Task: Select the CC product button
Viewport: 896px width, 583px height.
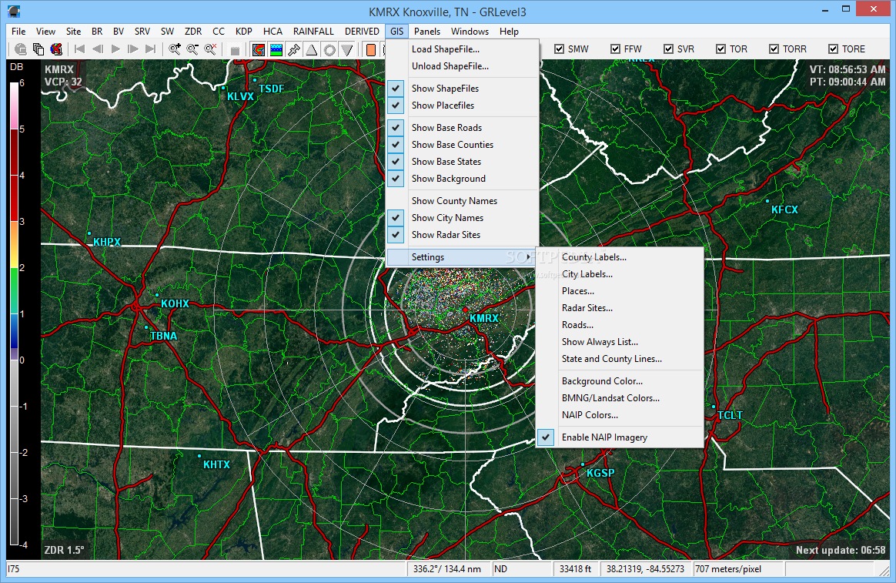Action: (x=219, y=32)
